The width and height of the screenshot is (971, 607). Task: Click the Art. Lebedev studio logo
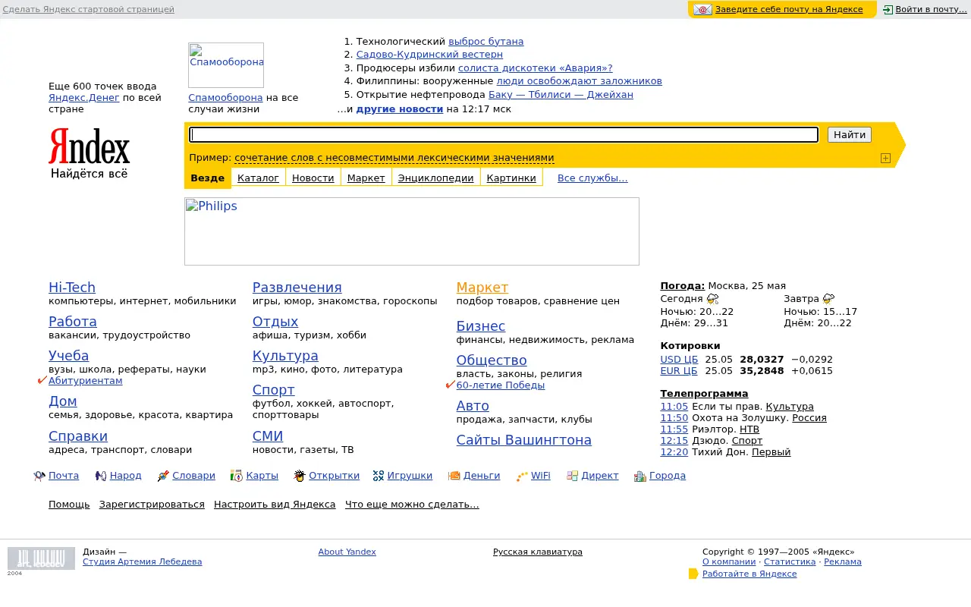coord(41,558)
